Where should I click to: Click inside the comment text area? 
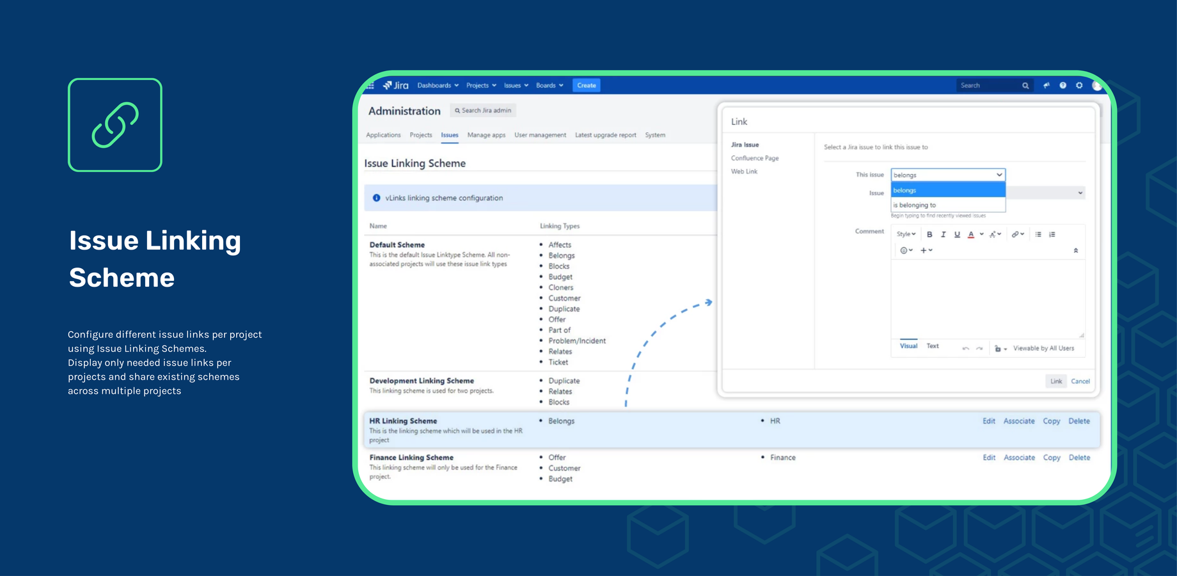tap(988, 298)
